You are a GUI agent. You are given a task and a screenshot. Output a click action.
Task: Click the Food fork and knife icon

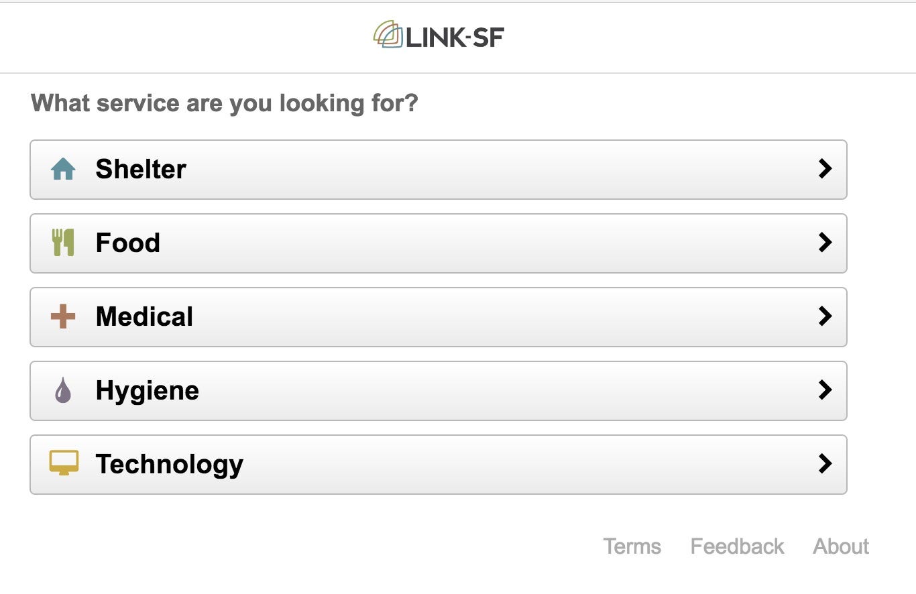63,243
